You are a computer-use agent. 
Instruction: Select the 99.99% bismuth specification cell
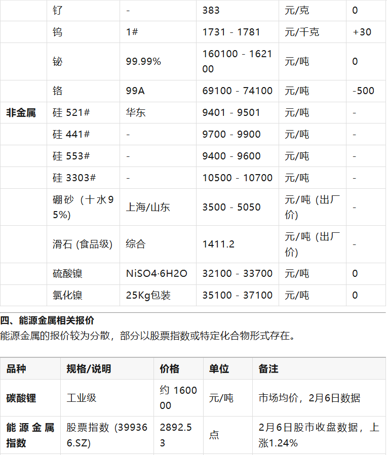(143, 62)
